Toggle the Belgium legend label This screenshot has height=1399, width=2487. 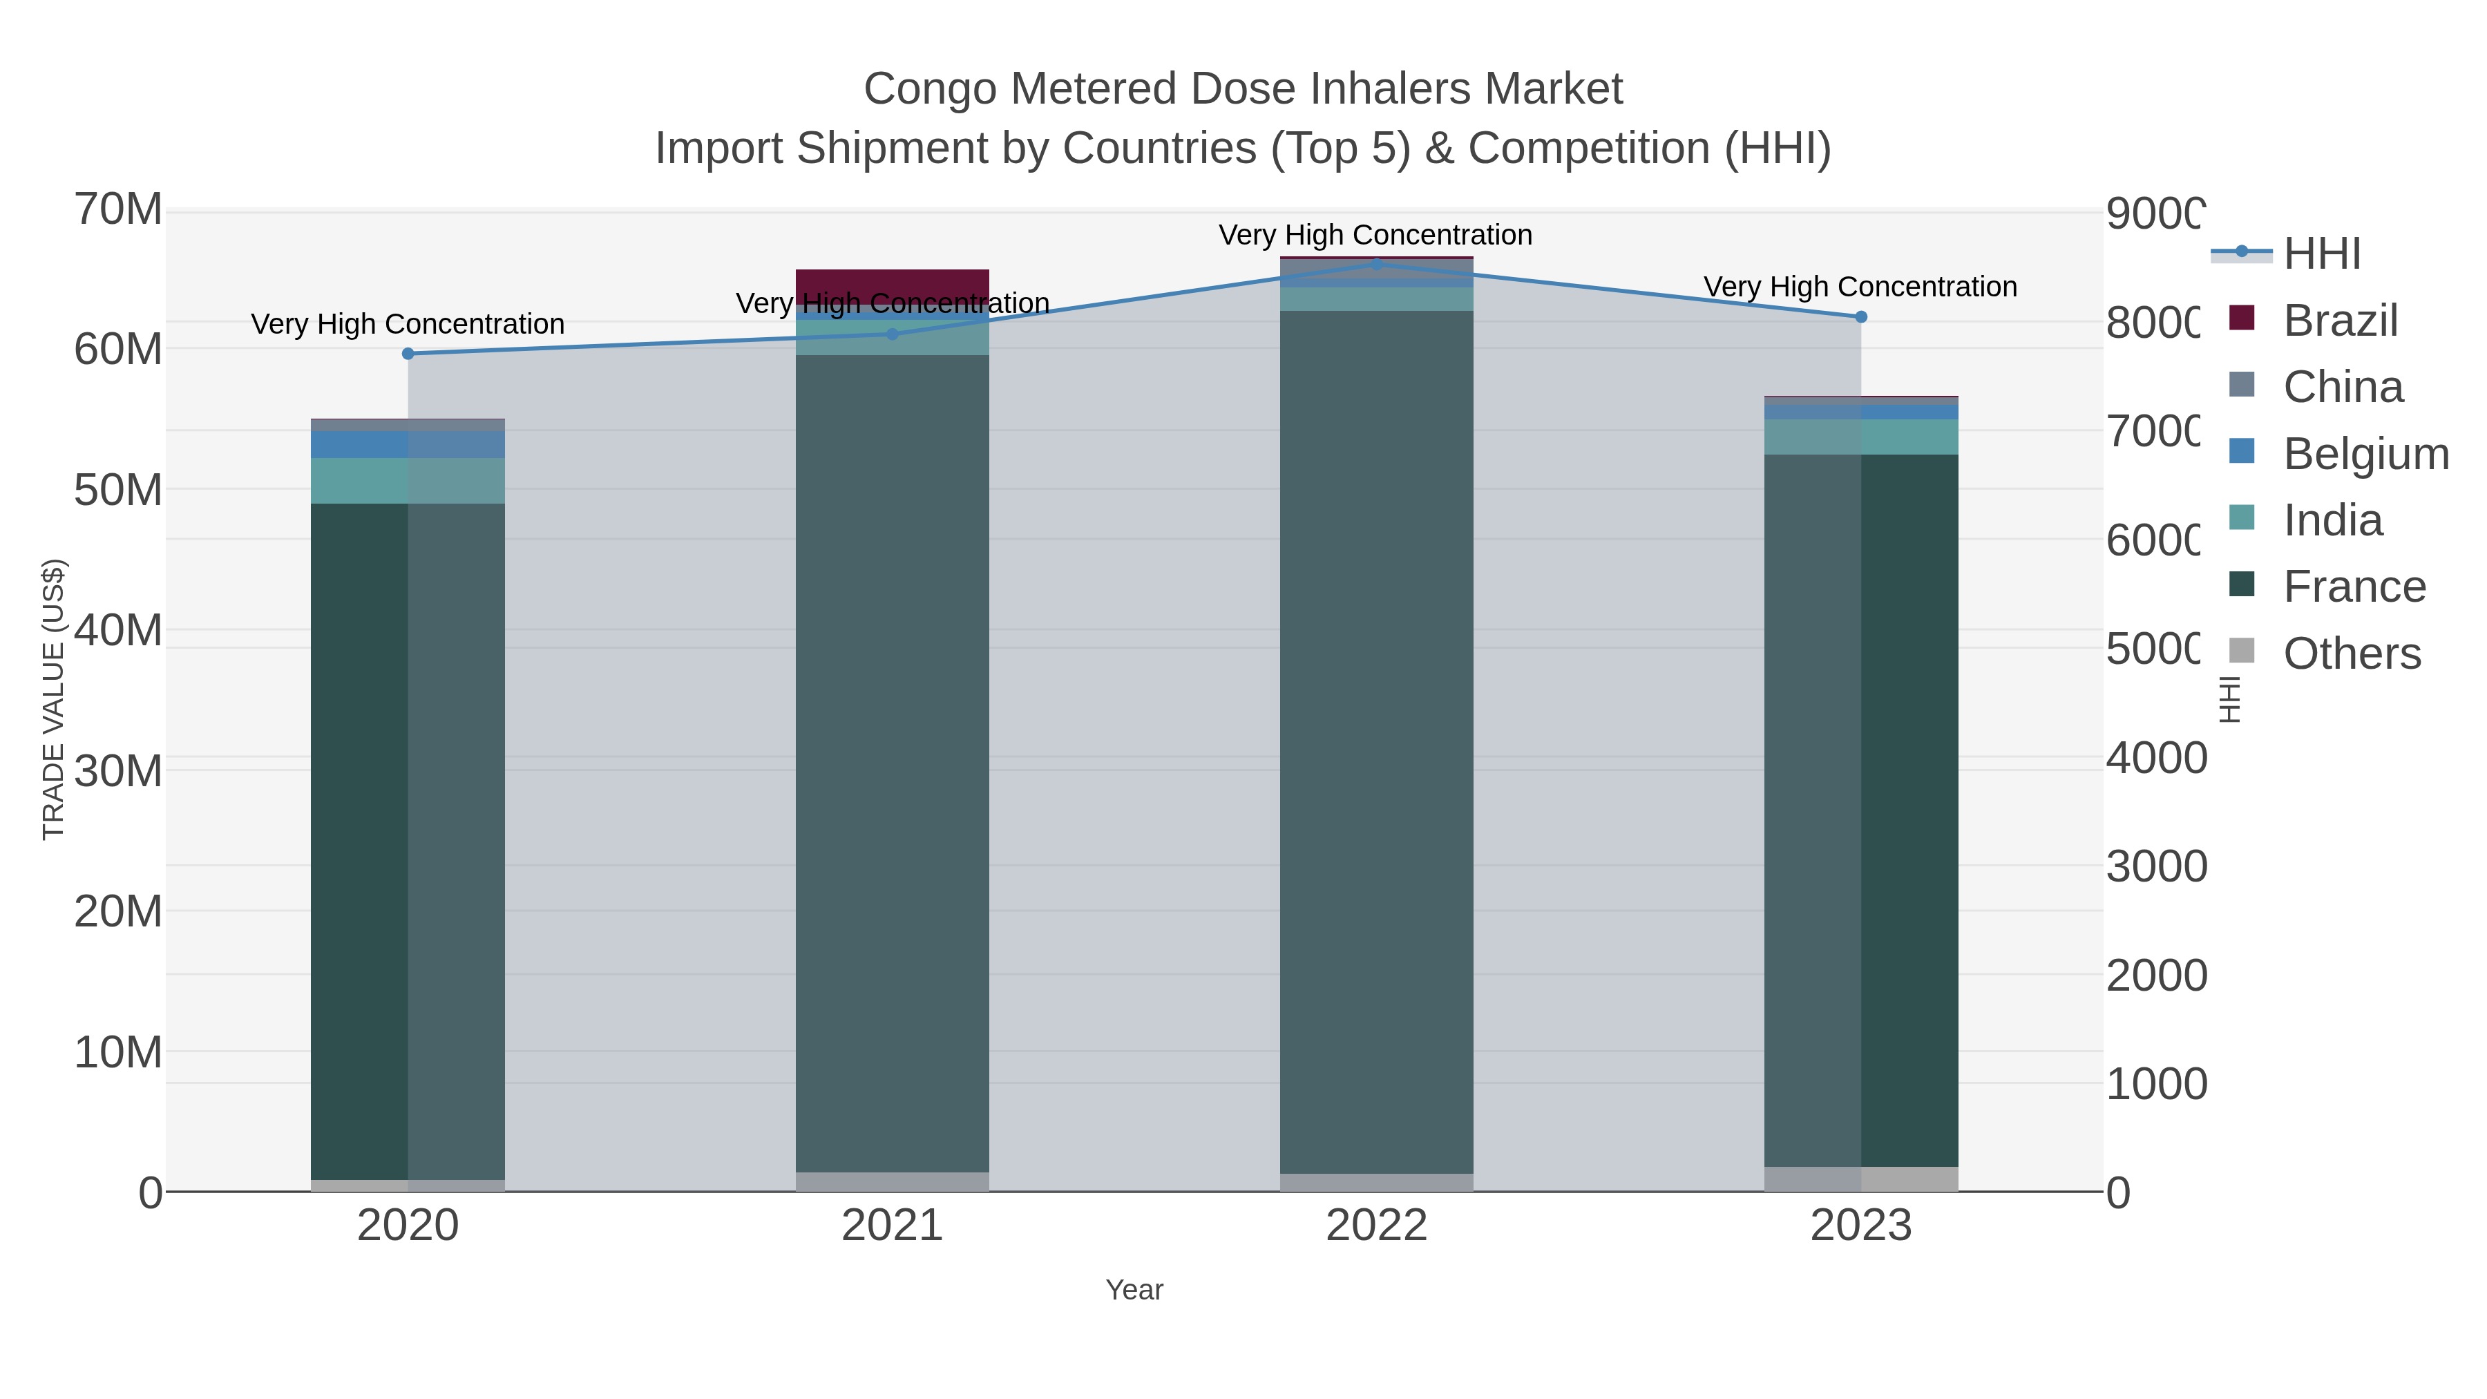tap(2366, 453)
